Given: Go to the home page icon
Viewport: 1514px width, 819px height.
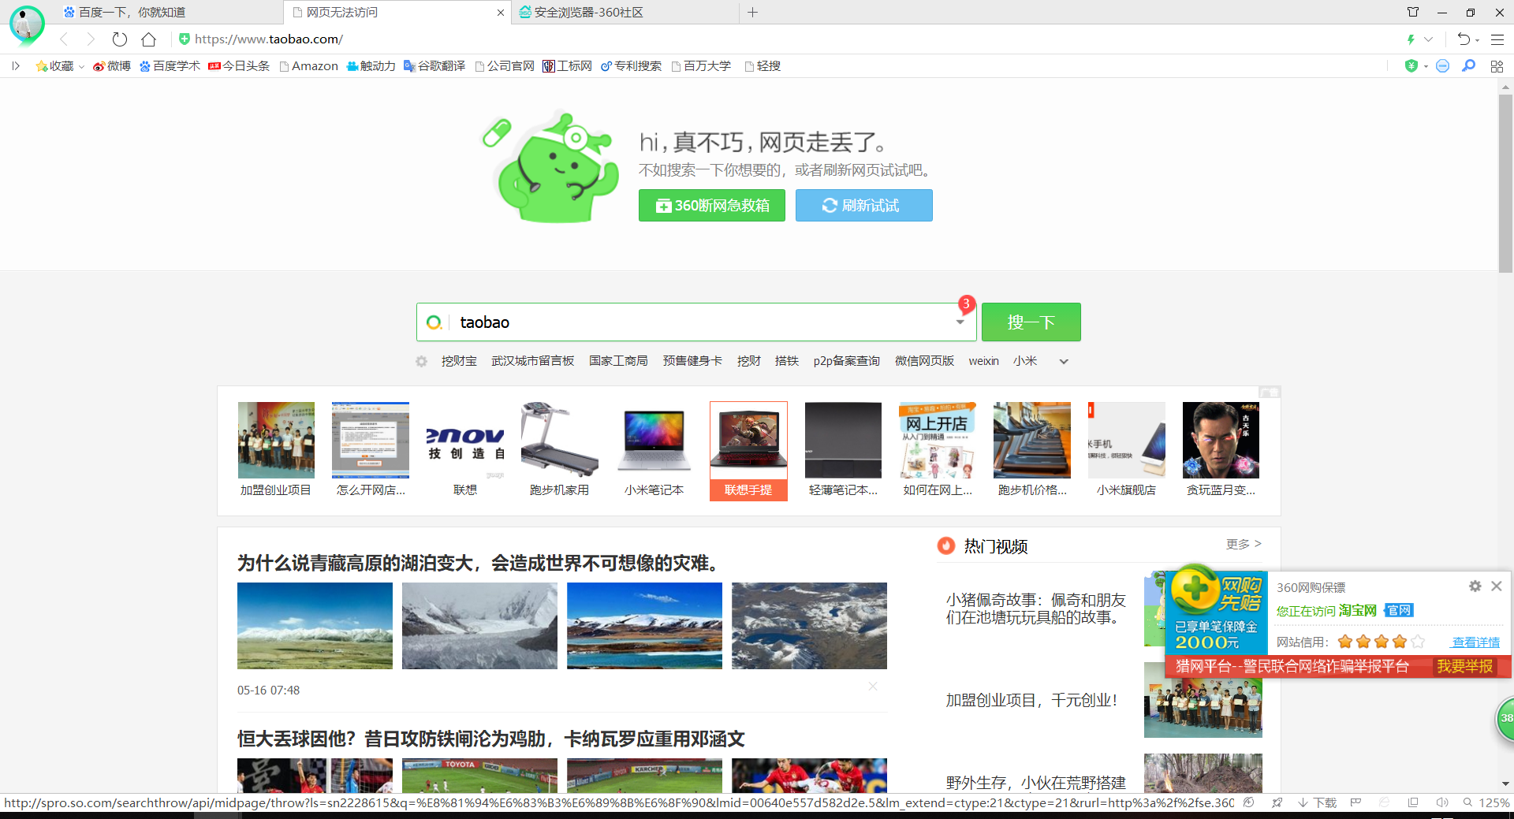Looking at the screenshot, I should point(148,39).
